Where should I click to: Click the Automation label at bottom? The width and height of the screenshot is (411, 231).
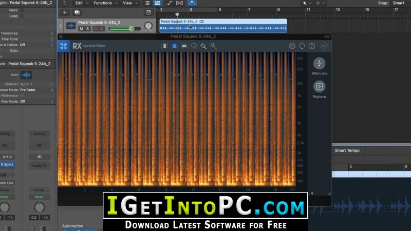coord(72,226)
